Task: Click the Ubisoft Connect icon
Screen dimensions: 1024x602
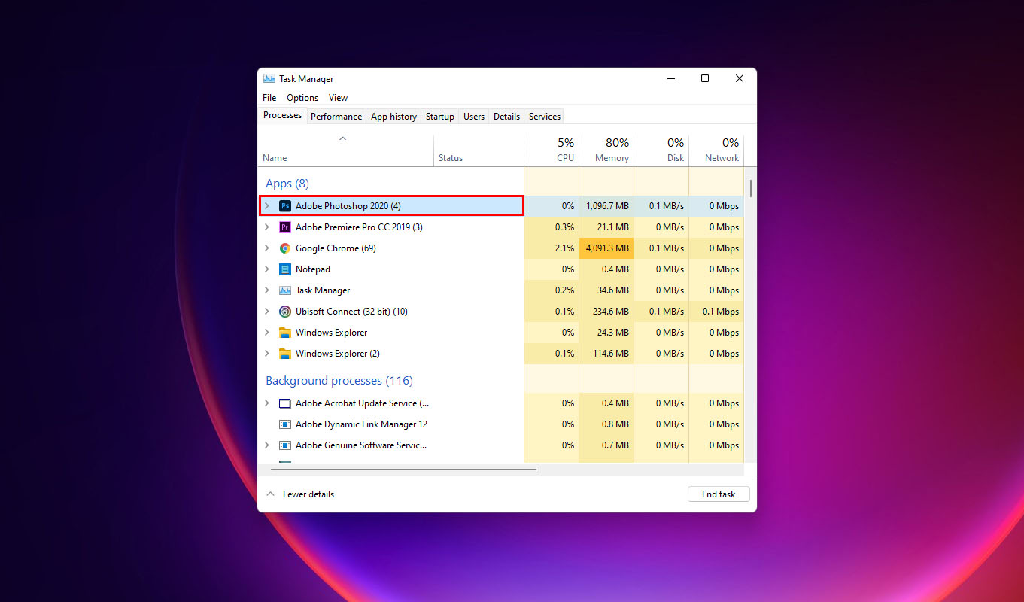Action: (285, 311)
